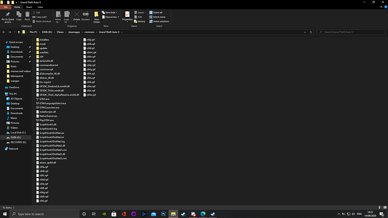This screenshot has height=218, width=388.
Task: Open recent locations dropdown arrow
Action: tap(15, 32)
